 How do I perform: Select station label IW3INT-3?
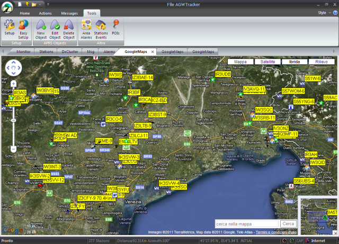(x=52, y=167)
